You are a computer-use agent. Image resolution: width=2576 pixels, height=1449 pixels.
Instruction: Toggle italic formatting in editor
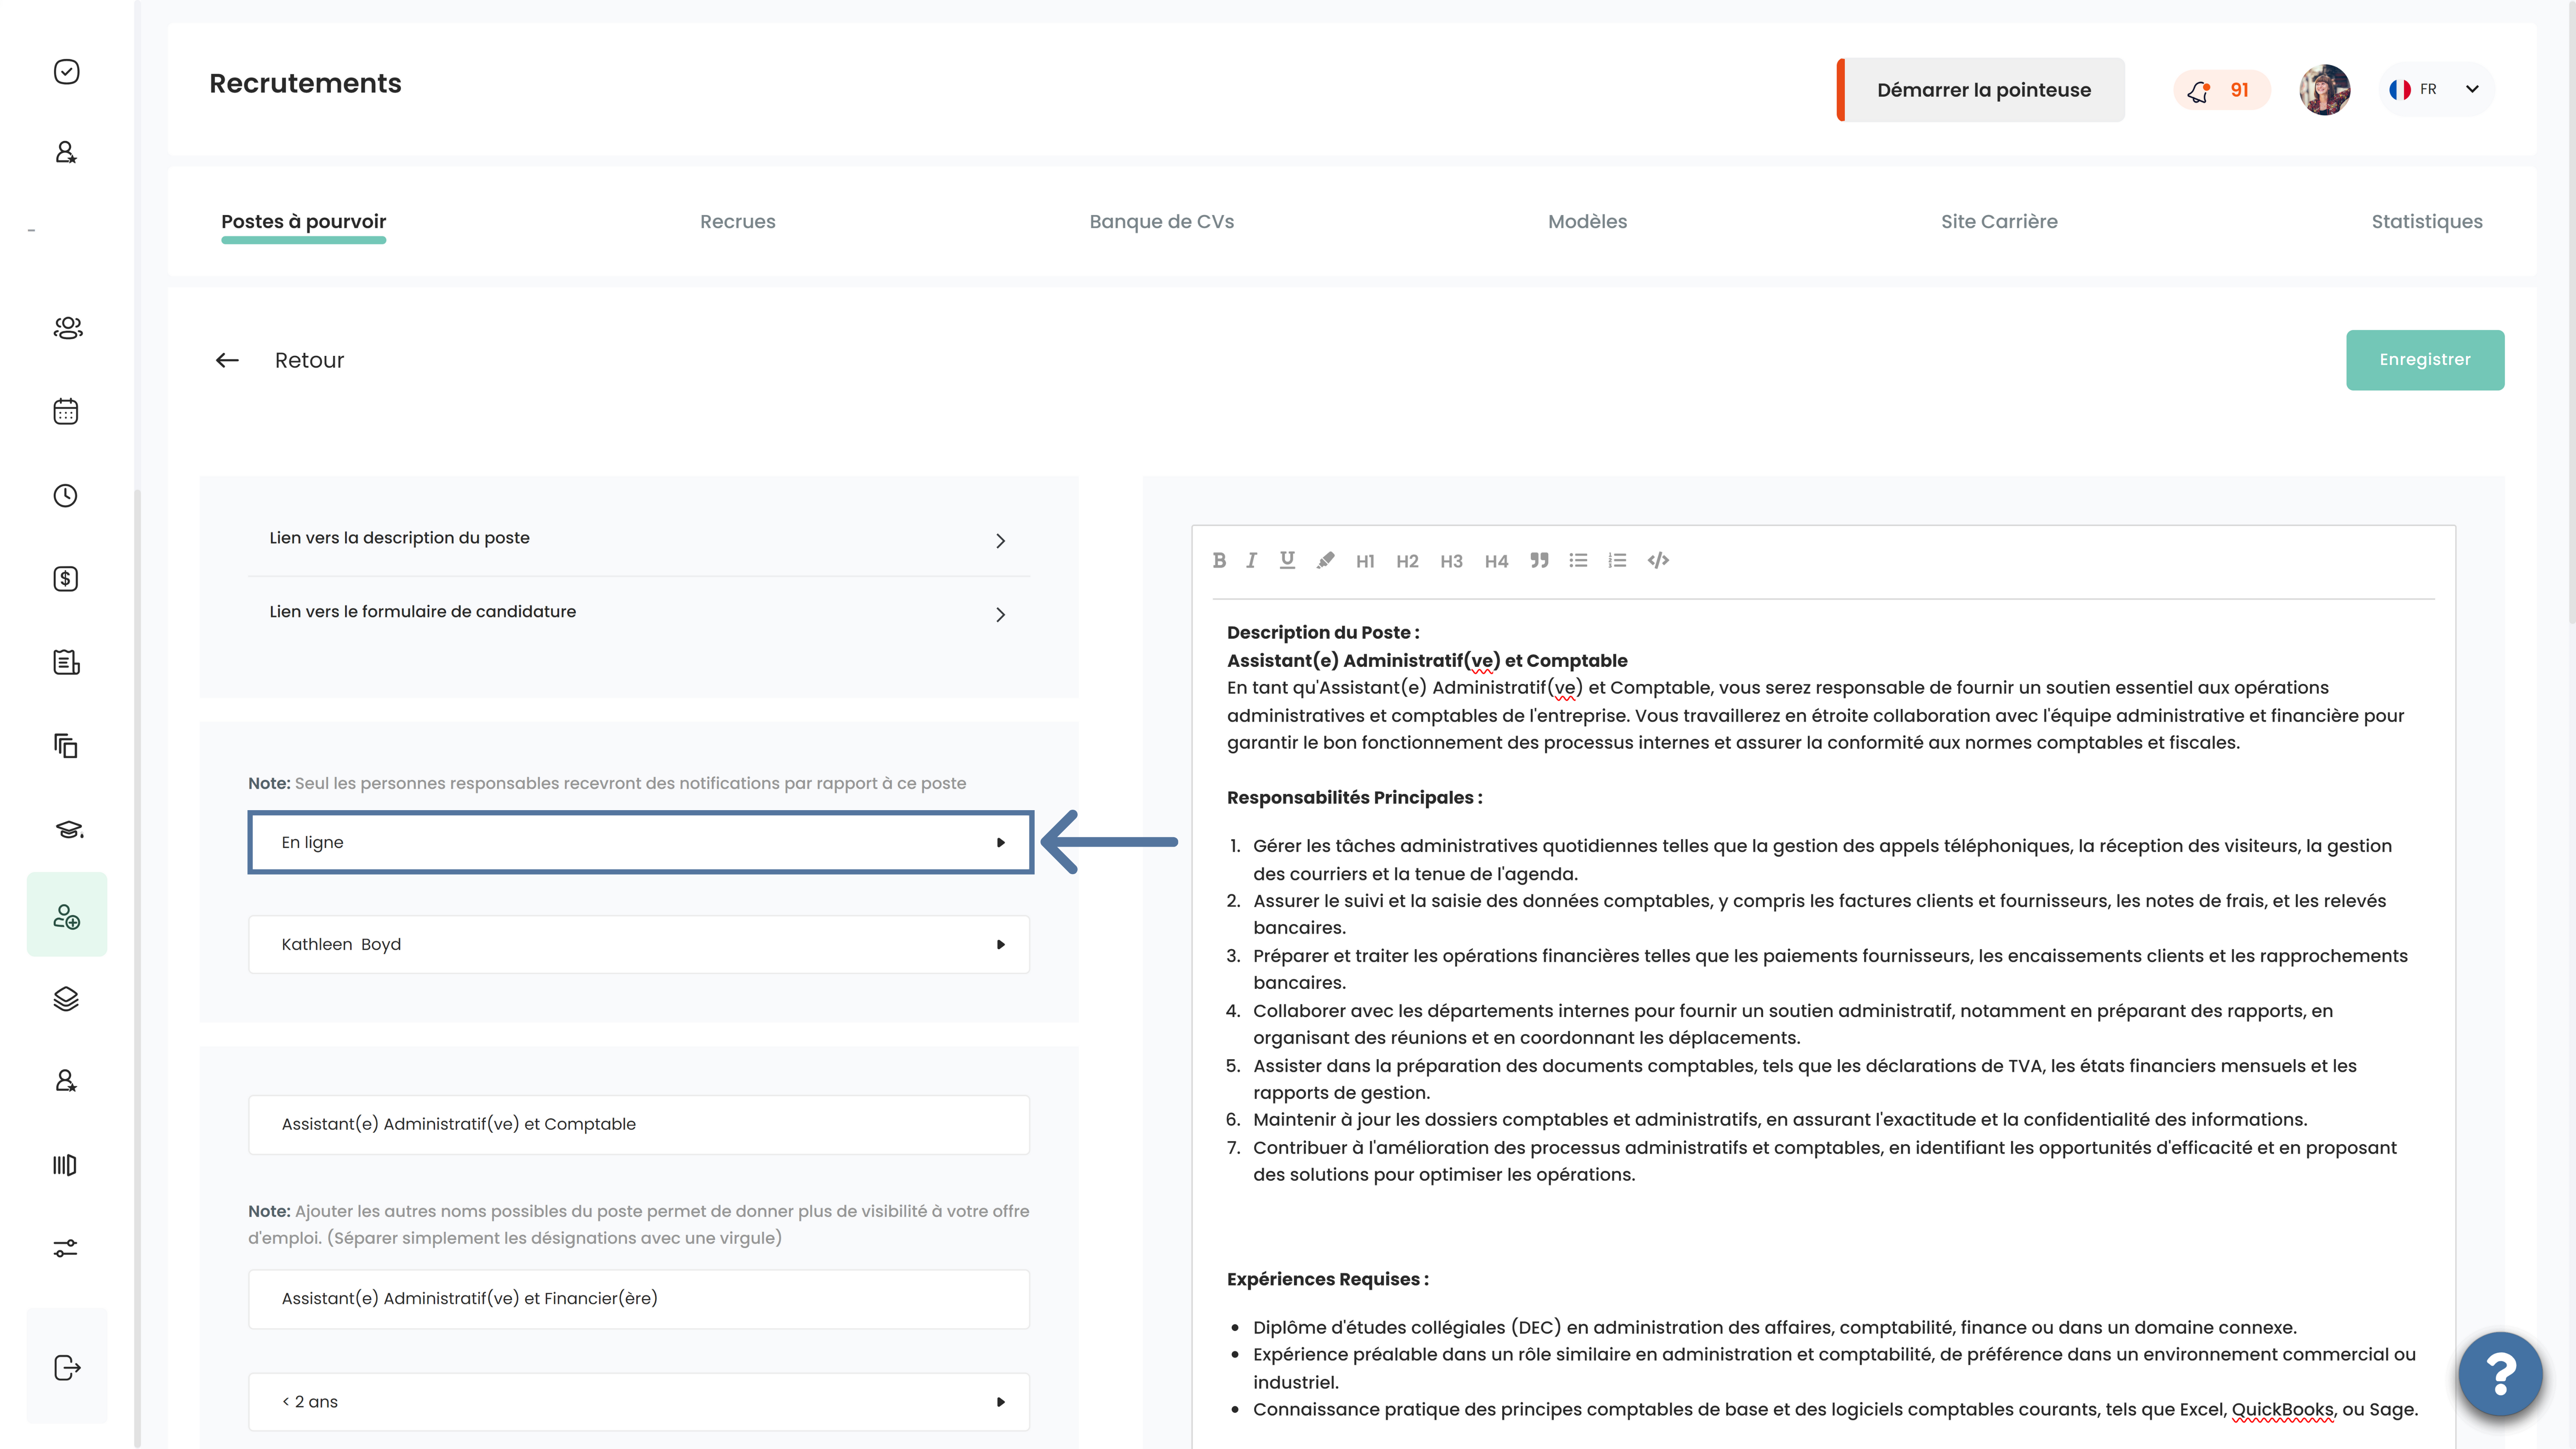click(x=1251, y=561)
